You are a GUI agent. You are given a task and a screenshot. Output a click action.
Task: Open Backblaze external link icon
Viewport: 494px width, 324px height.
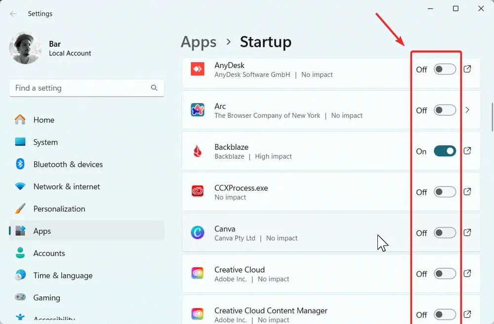[x=467, y=151]
